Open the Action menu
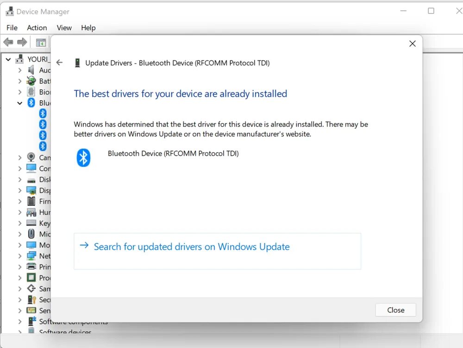Viewport: 463px width, 348px height. pos(37,28)
